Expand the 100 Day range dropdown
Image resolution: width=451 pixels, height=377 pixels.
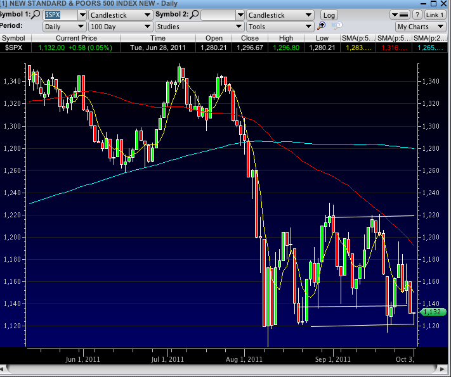[119, 27]
